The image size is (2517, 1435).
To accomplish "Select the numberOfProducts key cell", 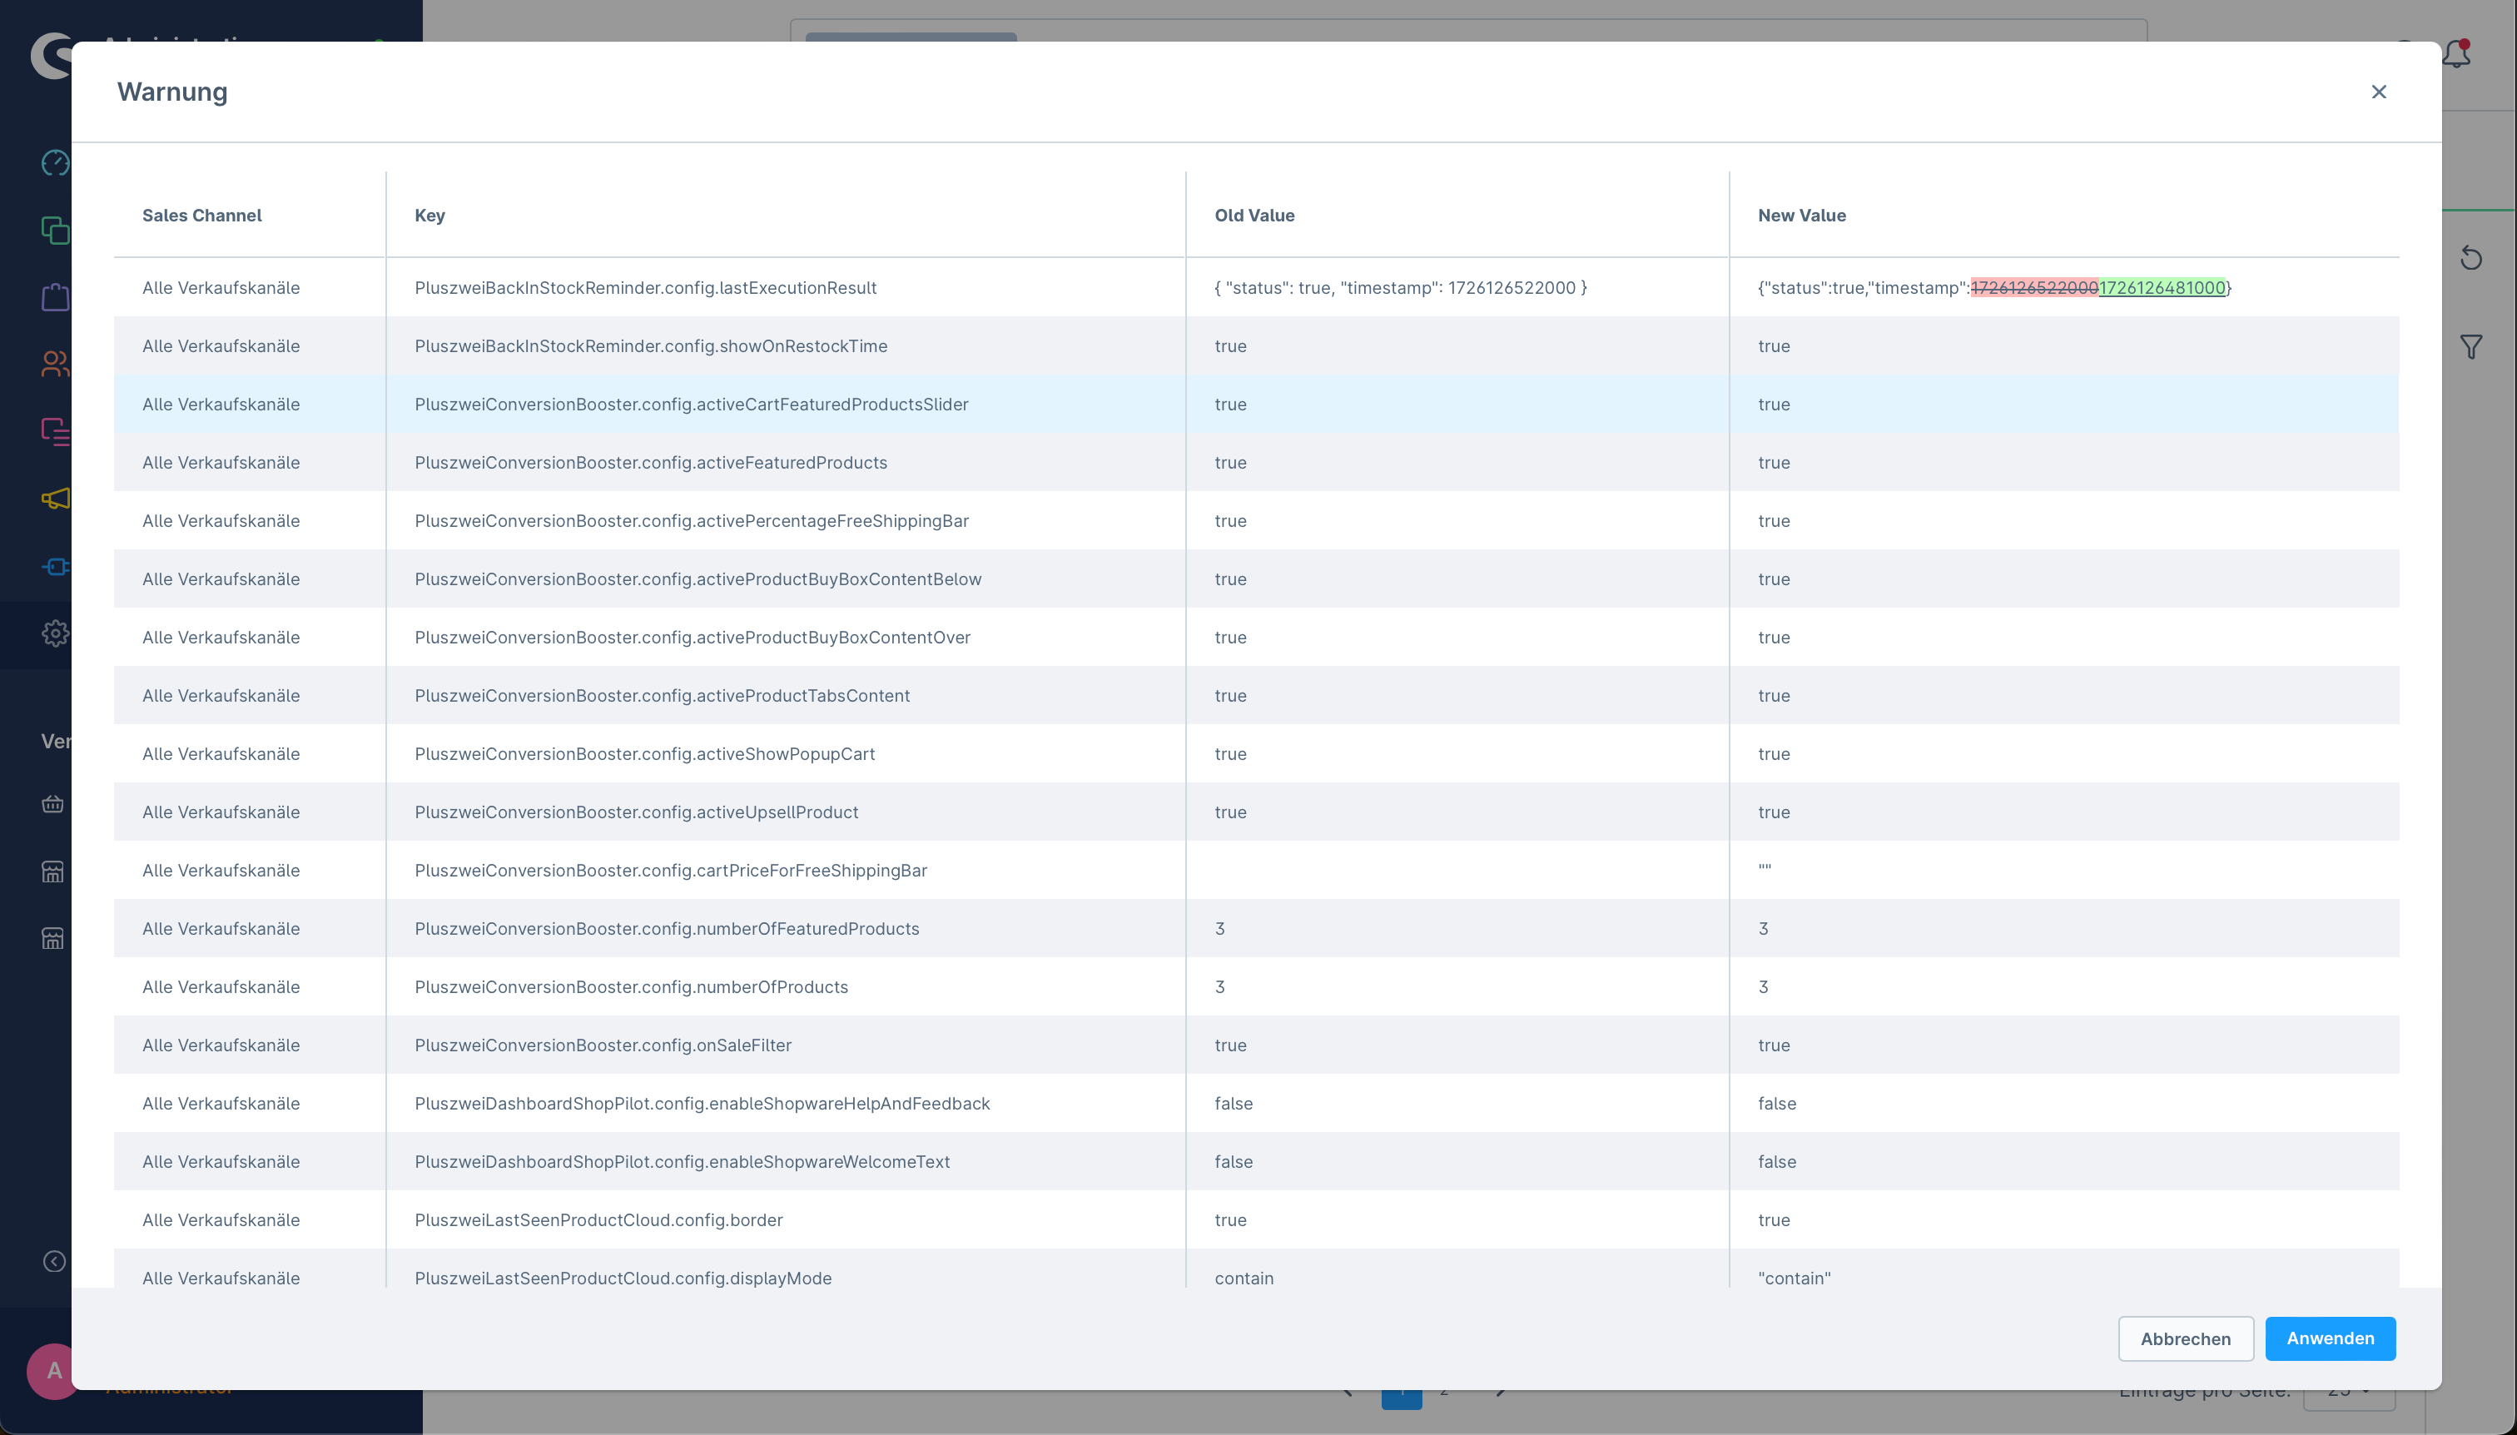I will click(786, 986).
